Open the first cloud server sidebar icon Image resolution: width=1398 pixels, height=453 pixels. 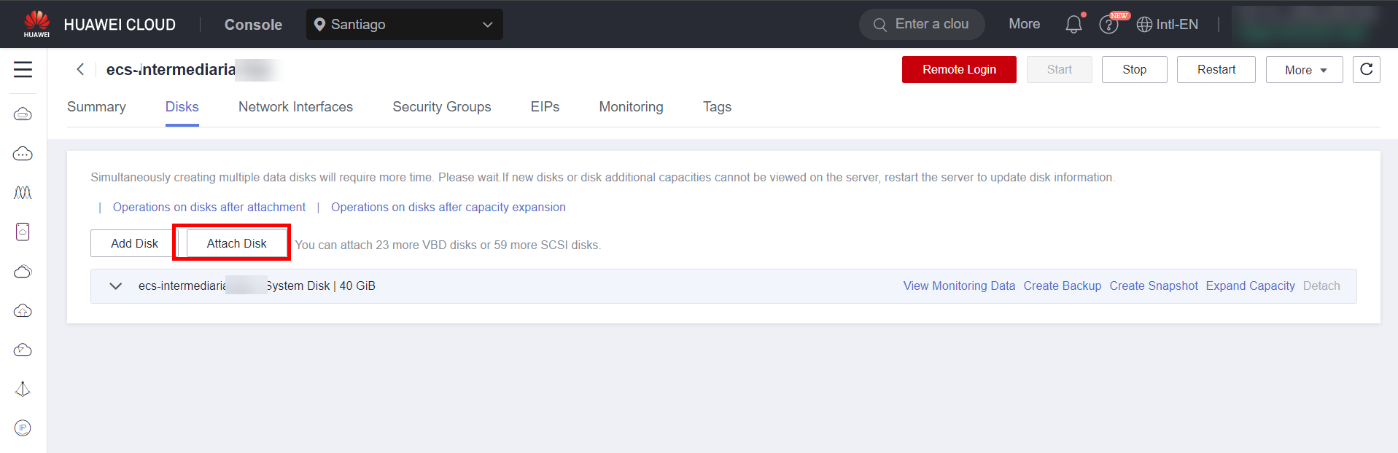[23, 114]
